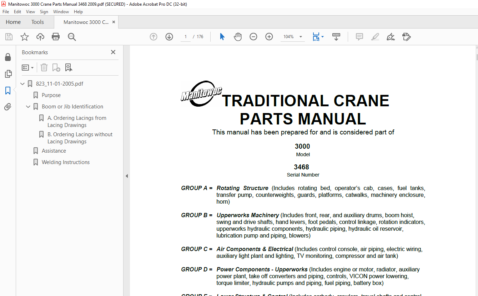Click the 104% zoom value field
Image resolution: width=478 pixels, height=296 pixels.
point(288,37)
